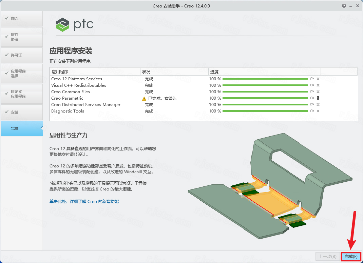The height and width of the screenshot is (263, 363).
Task: Close the Creo installer window
Action: pos(358,6)
